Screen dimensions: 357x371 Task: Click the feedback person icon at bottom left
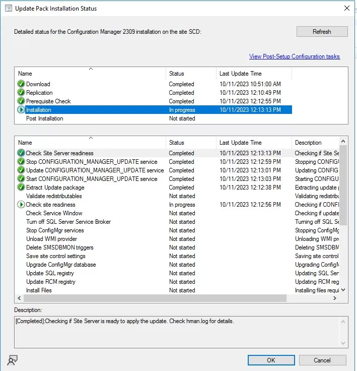[13, 360]
